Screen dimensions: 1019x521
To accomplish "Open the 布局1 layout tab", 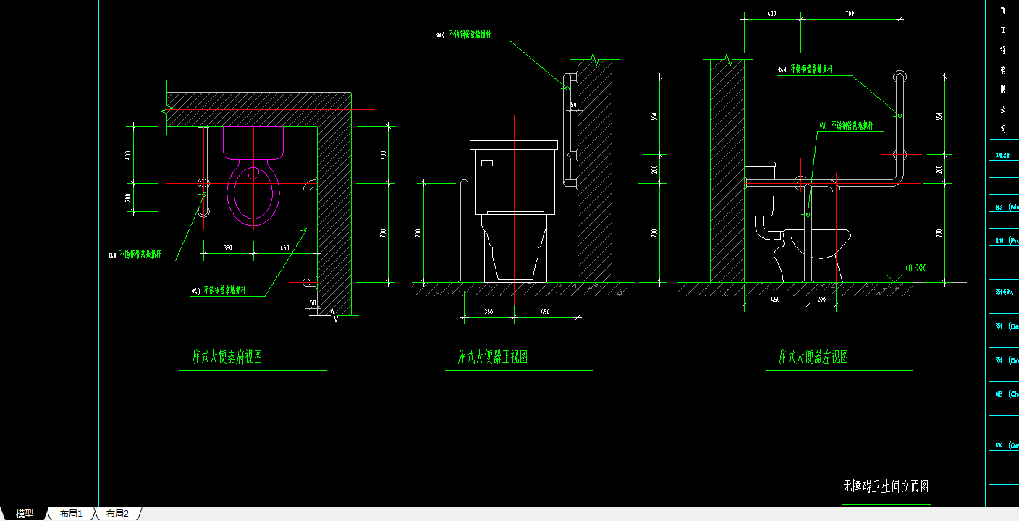I will pos(71,514).
